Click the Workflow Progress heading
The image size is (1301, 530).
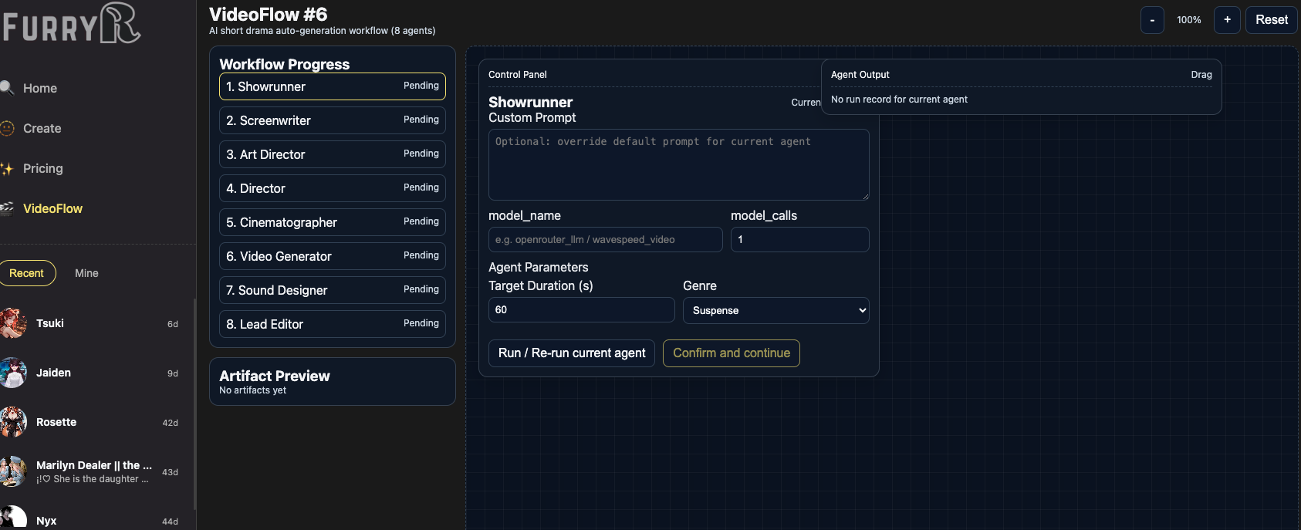point(285,64)
